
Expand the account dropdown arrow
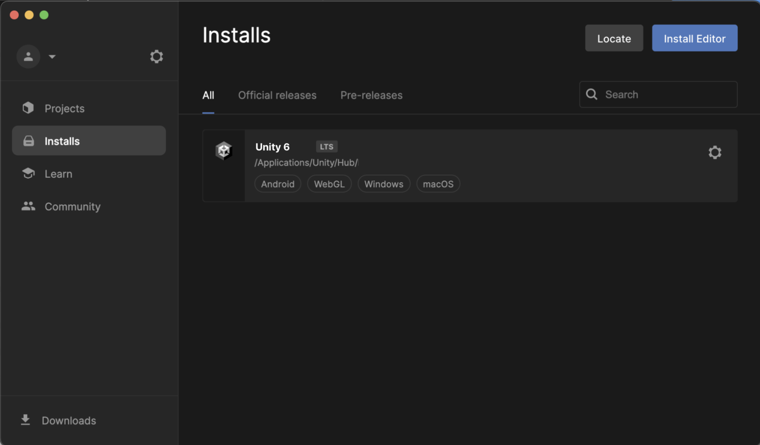tap(52, 56)
